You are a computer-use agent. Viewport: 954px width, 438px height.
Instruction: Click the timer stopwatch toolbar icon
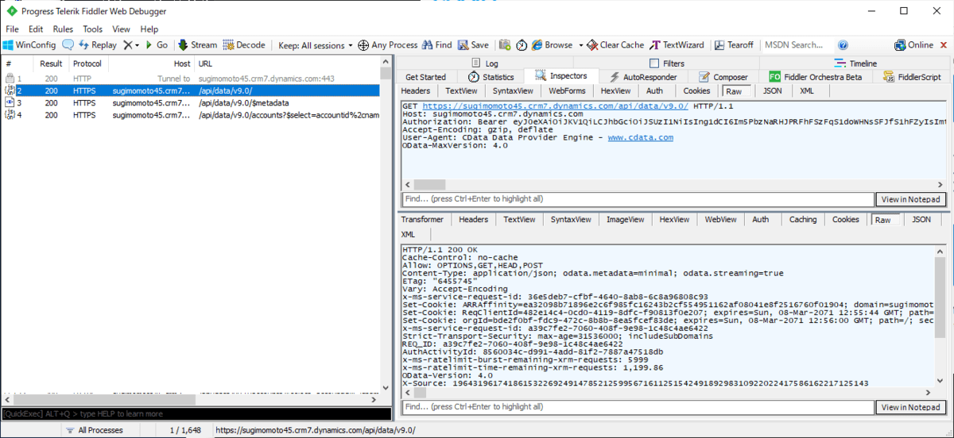(522, 45)
